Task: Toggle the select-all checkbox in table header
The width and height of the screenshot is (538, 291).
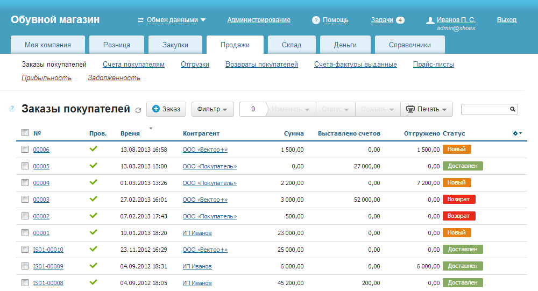Action: pos(25,133)
